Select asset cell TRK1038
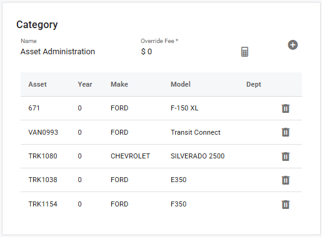Image resolution: width=322 pixels, height=237 pixels. (x=43, y=180)
